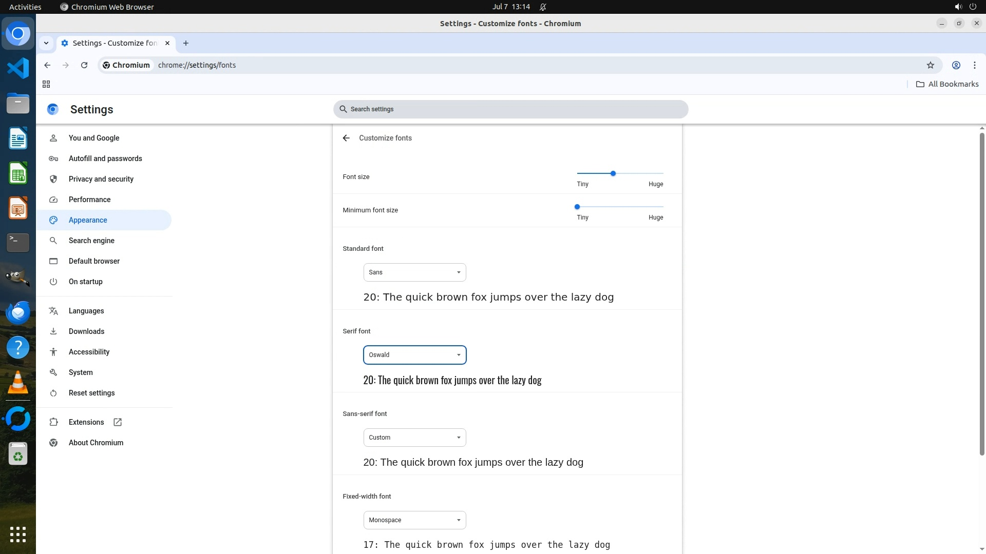This screenshot has width=986, height=554.
Task: Open the new tab plus button
Action: pos(186,43)
